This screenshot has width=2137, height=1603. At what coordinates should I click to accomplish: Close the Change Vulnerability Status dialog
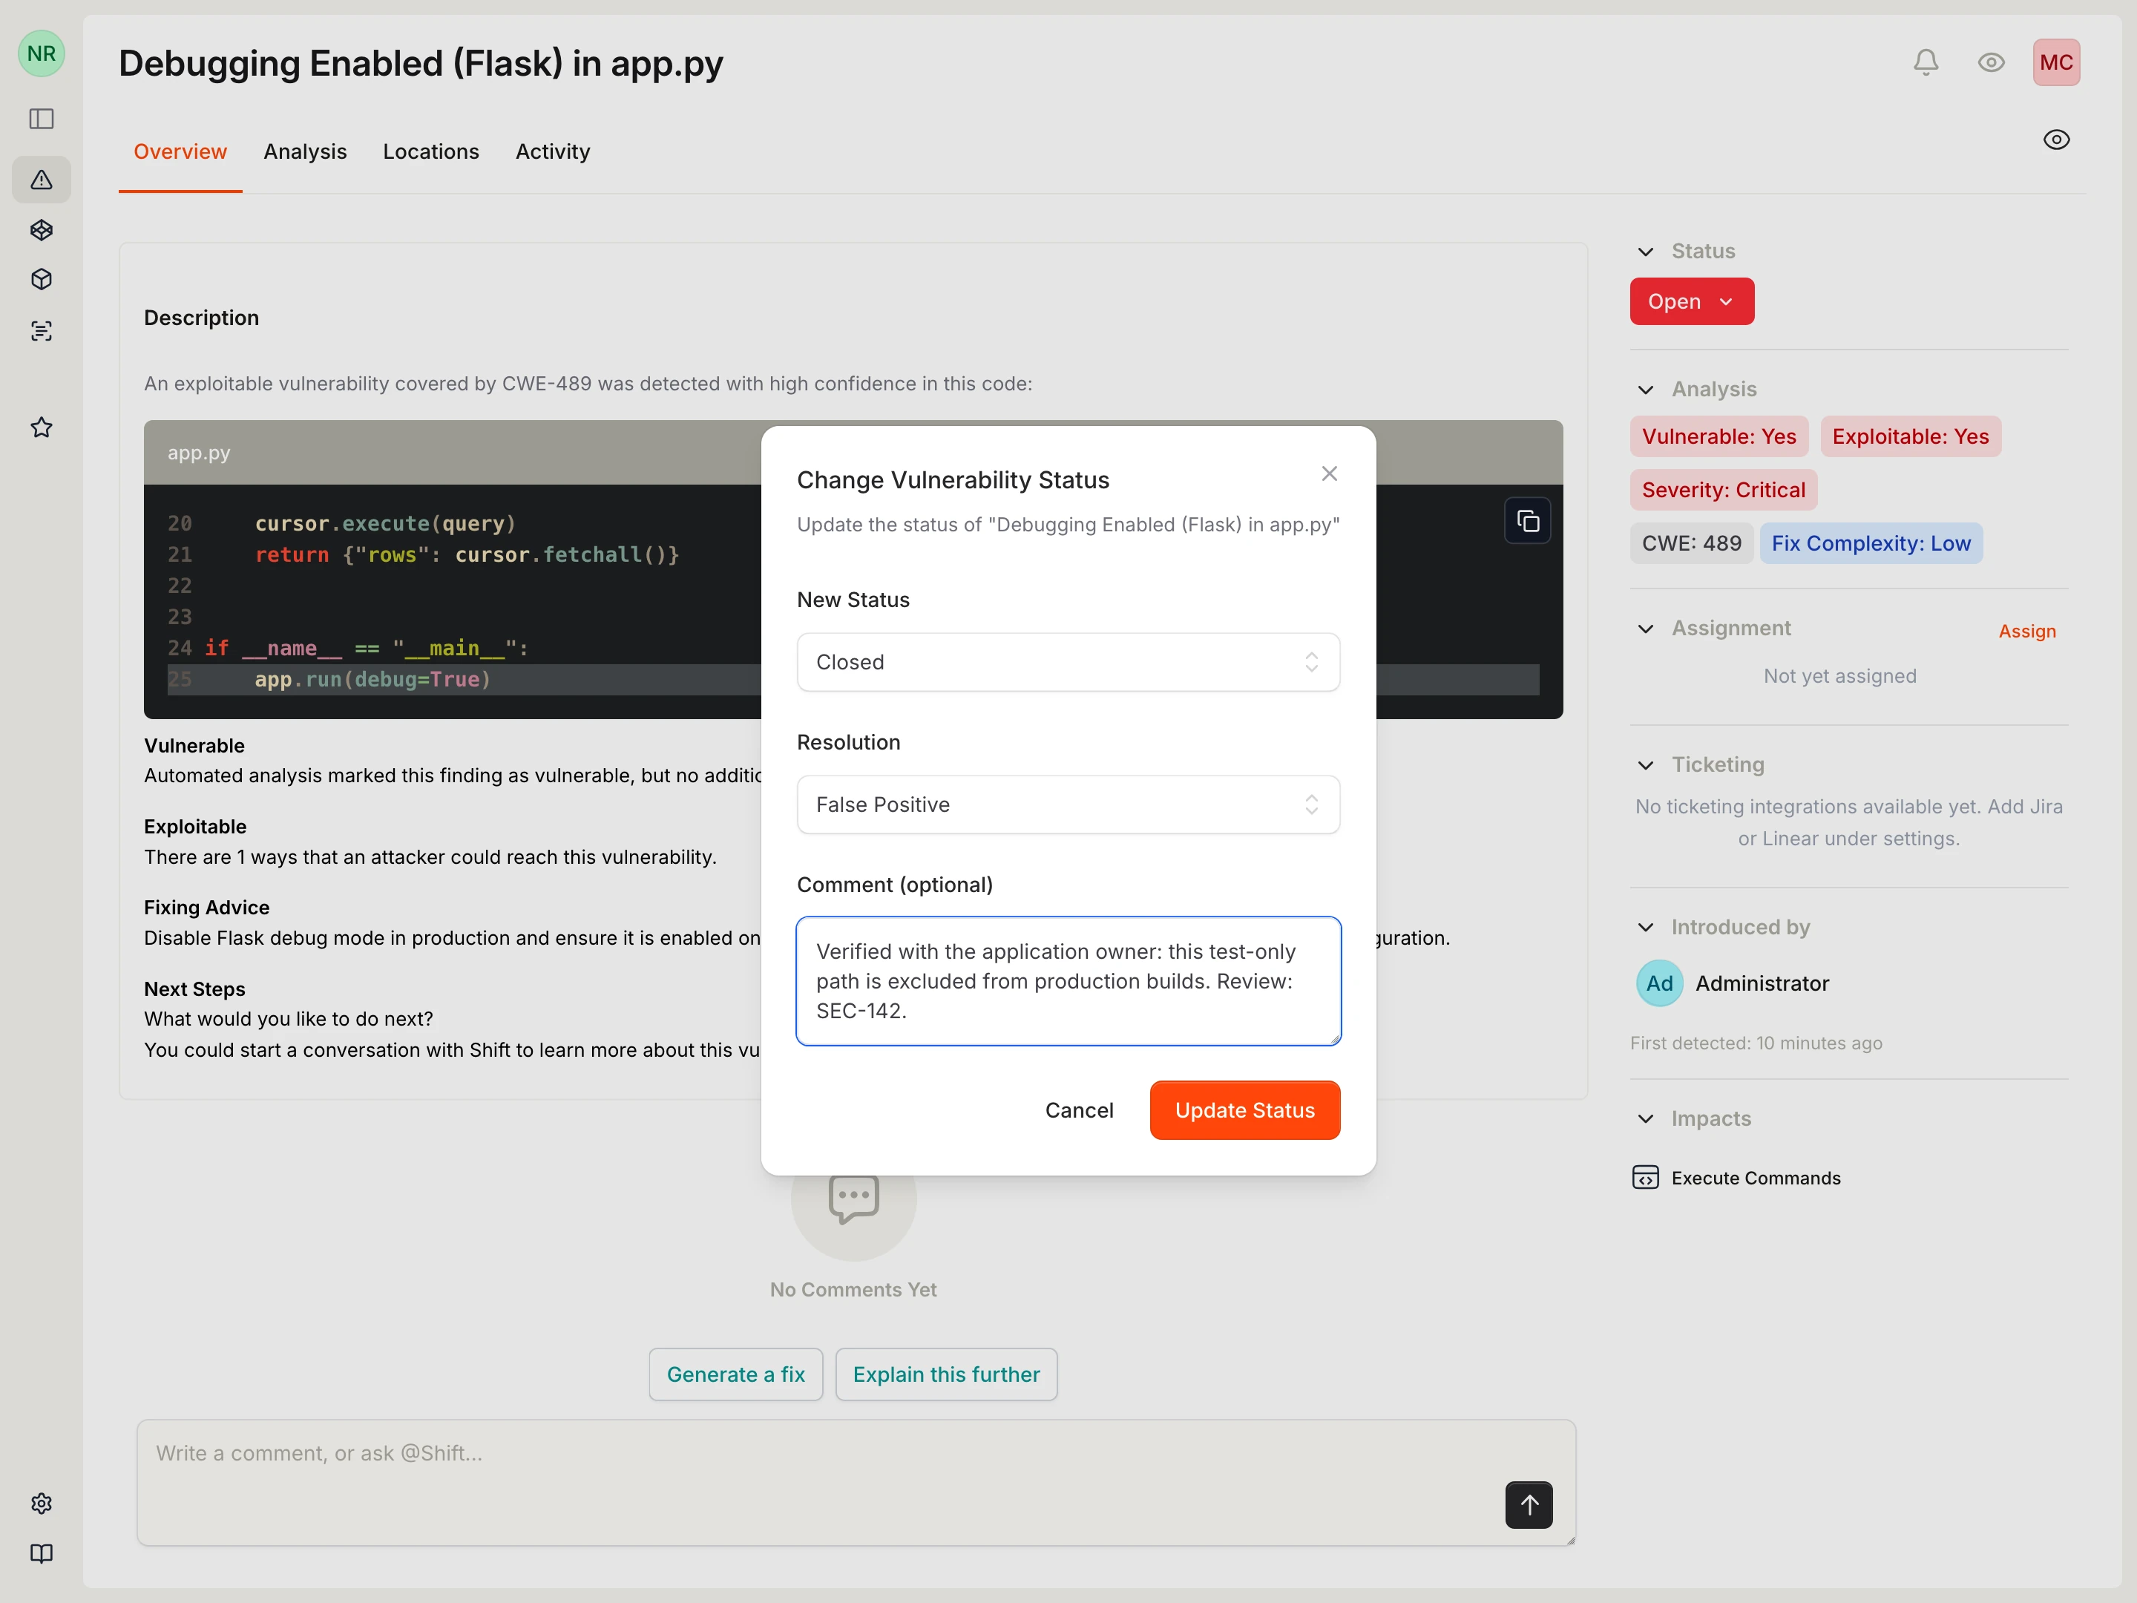point(1330,473)
